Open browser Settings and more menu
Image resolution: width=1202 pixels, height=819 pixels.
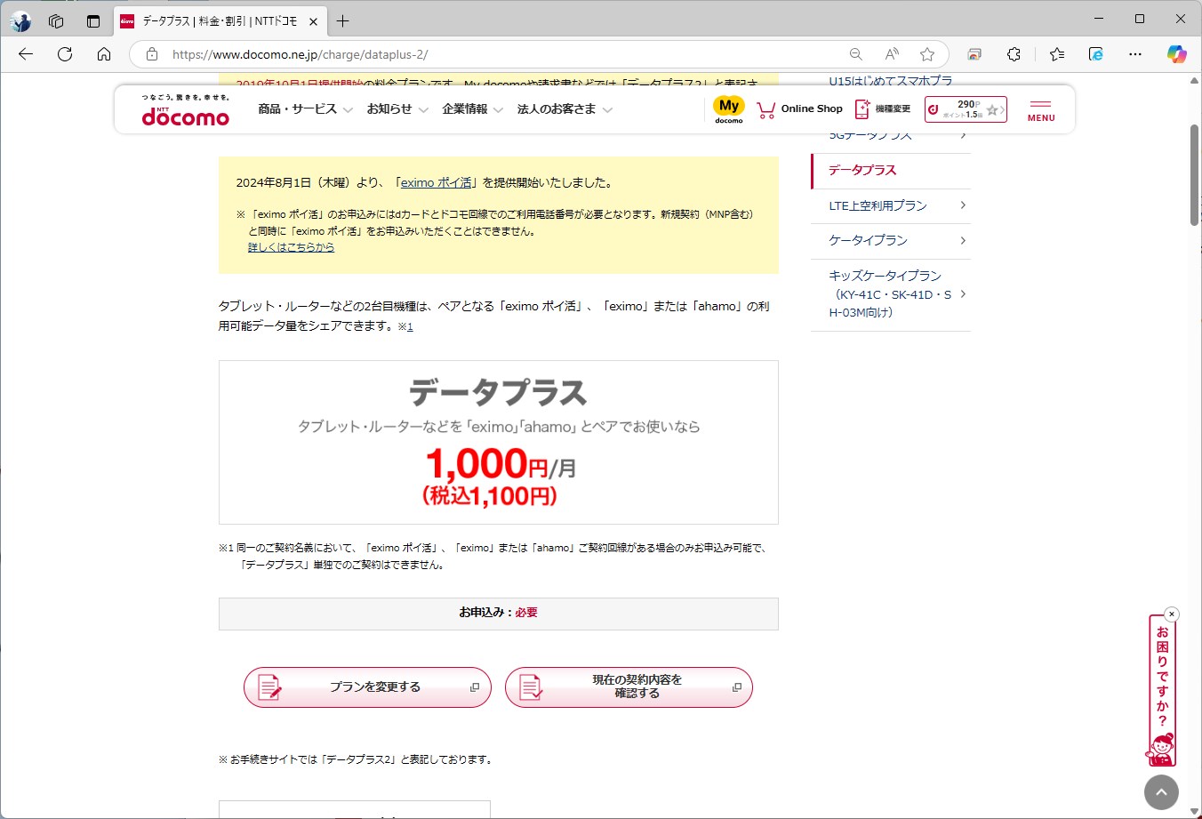[x=1135, y=54]
